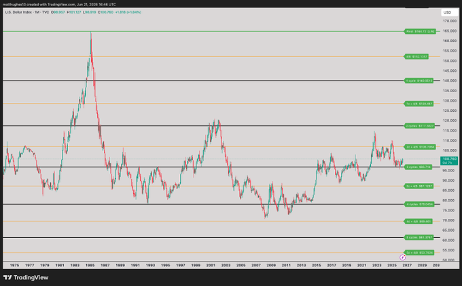
Task: Click the open value O98.967
Action: pyautogui.click(x=58, y=12)
